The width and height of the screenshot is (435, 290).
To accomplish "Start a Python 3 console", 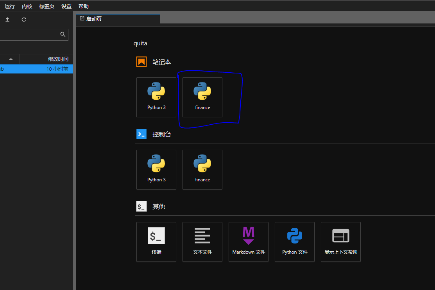I will pos(156,170).
